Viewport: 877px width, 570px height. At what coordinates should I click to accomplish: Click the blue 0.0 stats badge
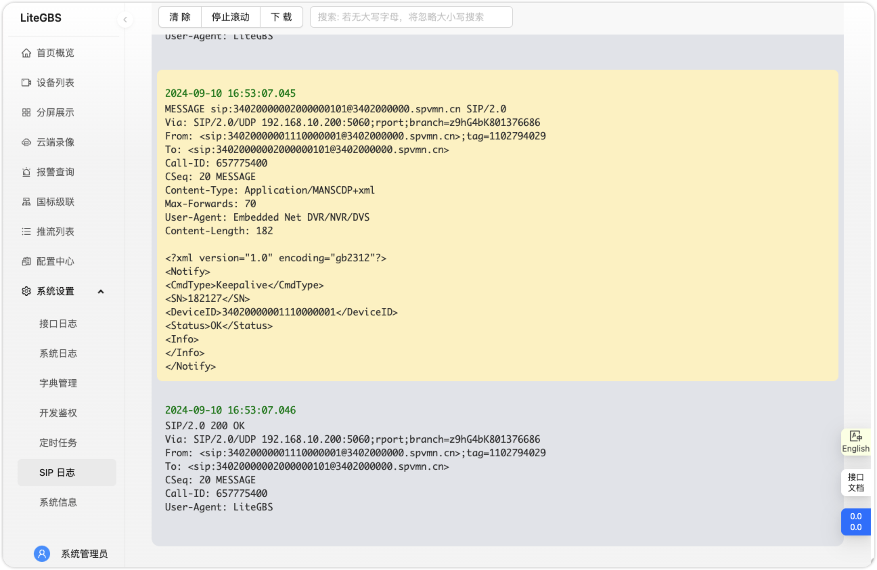point(855,522)
